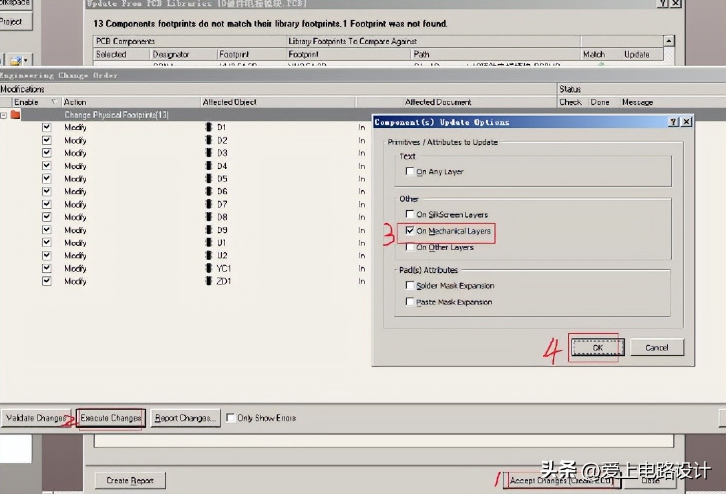726x494 pixels.
Task: Uncheck the Enable box for ZD1
Action: pos(47,281)
